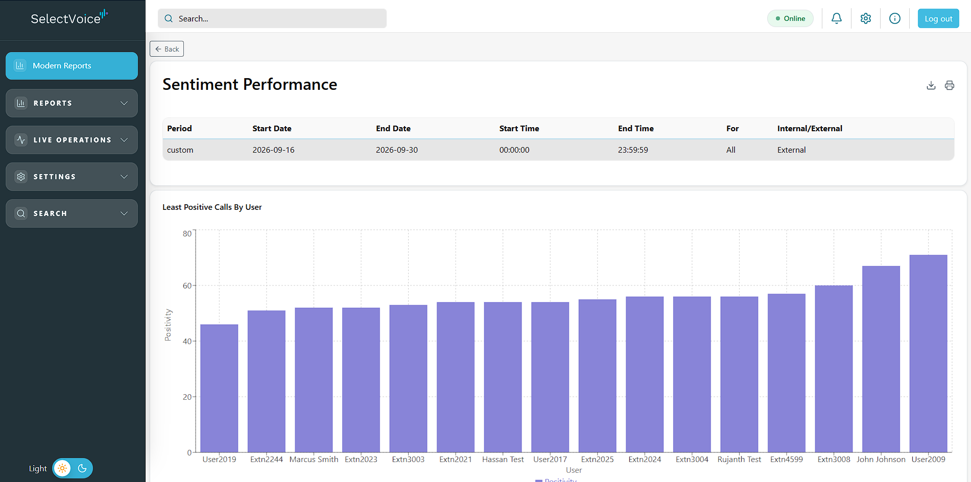Click the Extn2244 bar

tap(267, 381)
